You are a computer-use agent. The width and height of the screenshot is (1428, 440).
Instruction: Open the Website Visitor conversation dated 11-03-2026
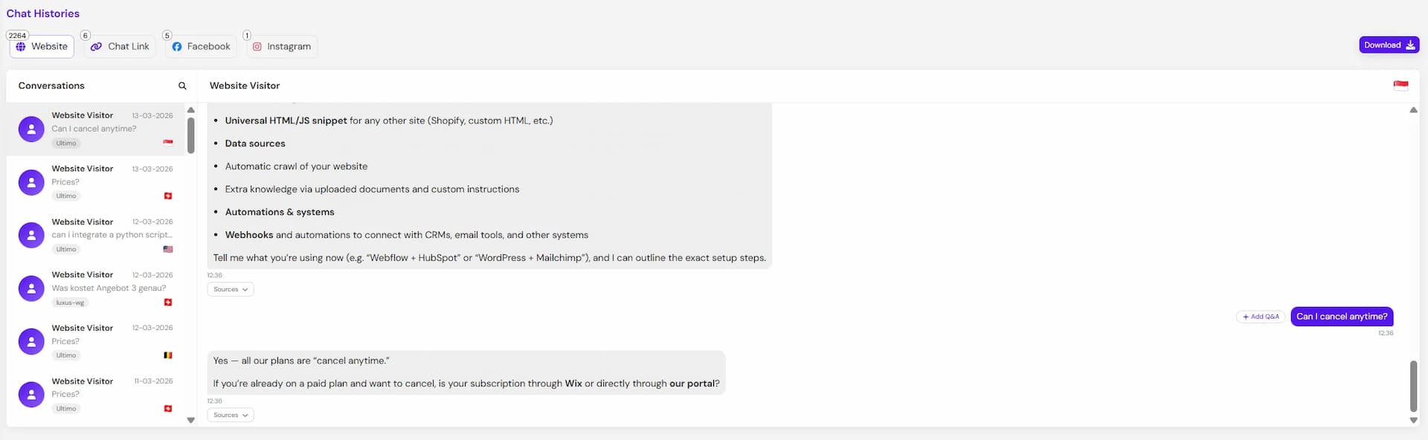click(x=97, y=395)
